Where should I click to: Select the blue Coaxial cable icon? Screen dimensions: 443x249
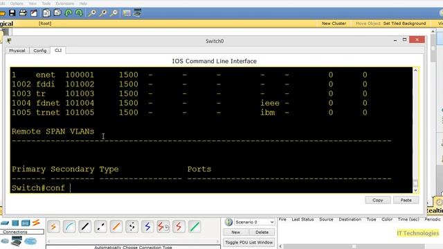coord(147,227)
